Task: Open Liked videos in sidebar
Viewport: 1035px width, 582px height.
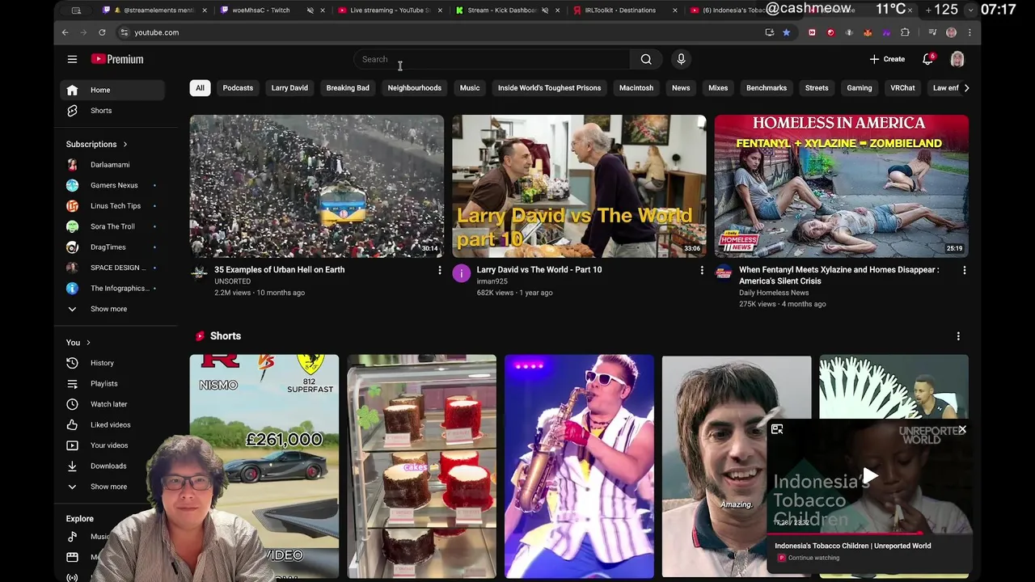Action: pyautogui.click(x=110, y=424)
